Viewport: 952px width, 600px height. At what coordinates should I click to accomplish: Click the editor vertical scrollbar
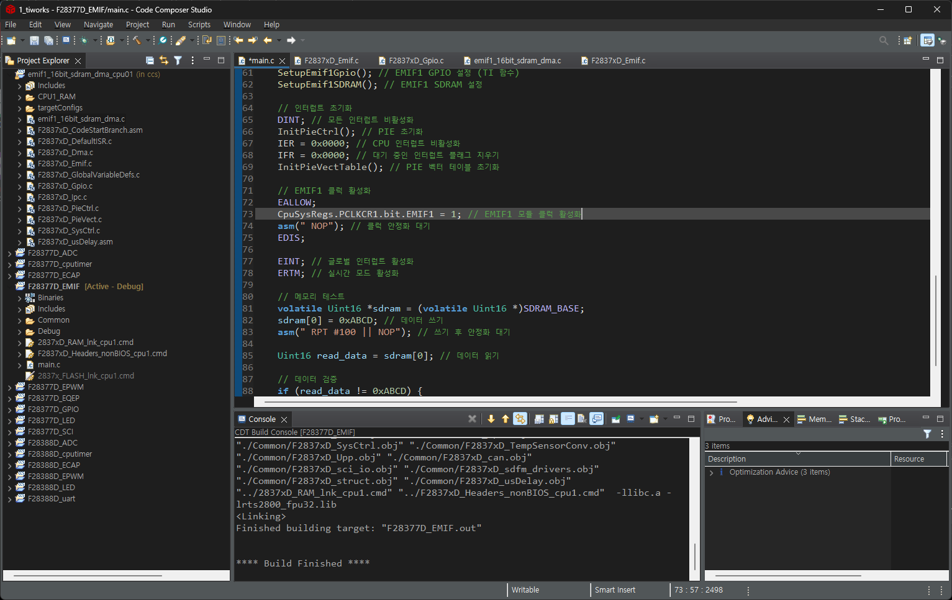936,320
